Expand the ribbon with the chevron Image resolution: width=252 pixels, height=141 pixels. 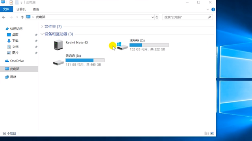(208, 9)
